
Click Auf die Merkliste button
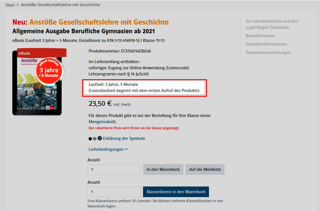[205, 170]
